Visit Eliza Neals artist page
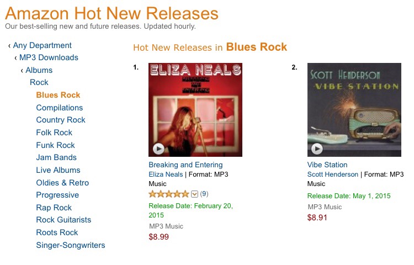This screenshot has width=414, height=265. pyautogui.click(x=166, y=174)
